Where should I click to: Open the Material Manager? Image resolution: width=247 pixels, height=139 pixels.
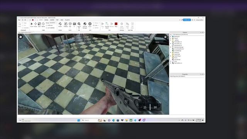[85, 25]
